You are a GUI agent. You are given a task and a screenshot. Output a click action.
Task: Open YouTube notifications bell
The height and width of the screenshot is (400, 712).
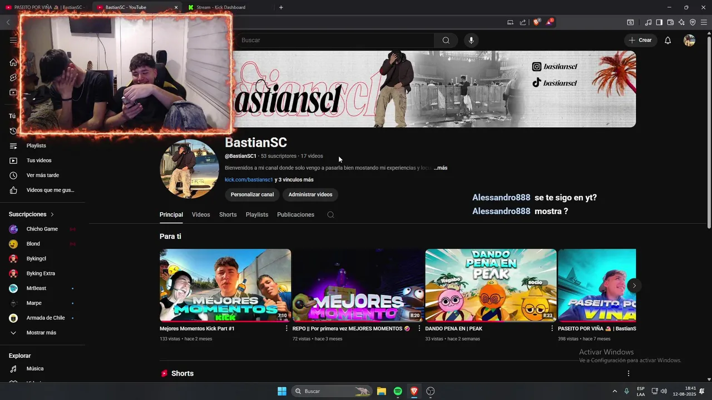(x=668, y=40)
